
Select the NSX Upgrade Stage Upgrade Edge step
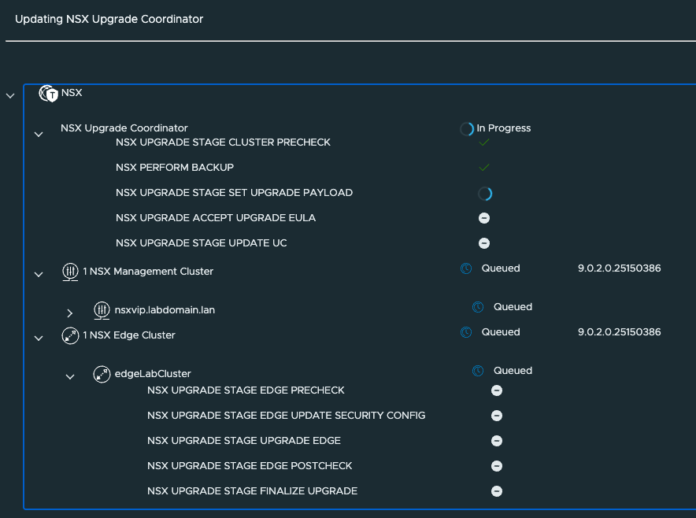point(243,441)
